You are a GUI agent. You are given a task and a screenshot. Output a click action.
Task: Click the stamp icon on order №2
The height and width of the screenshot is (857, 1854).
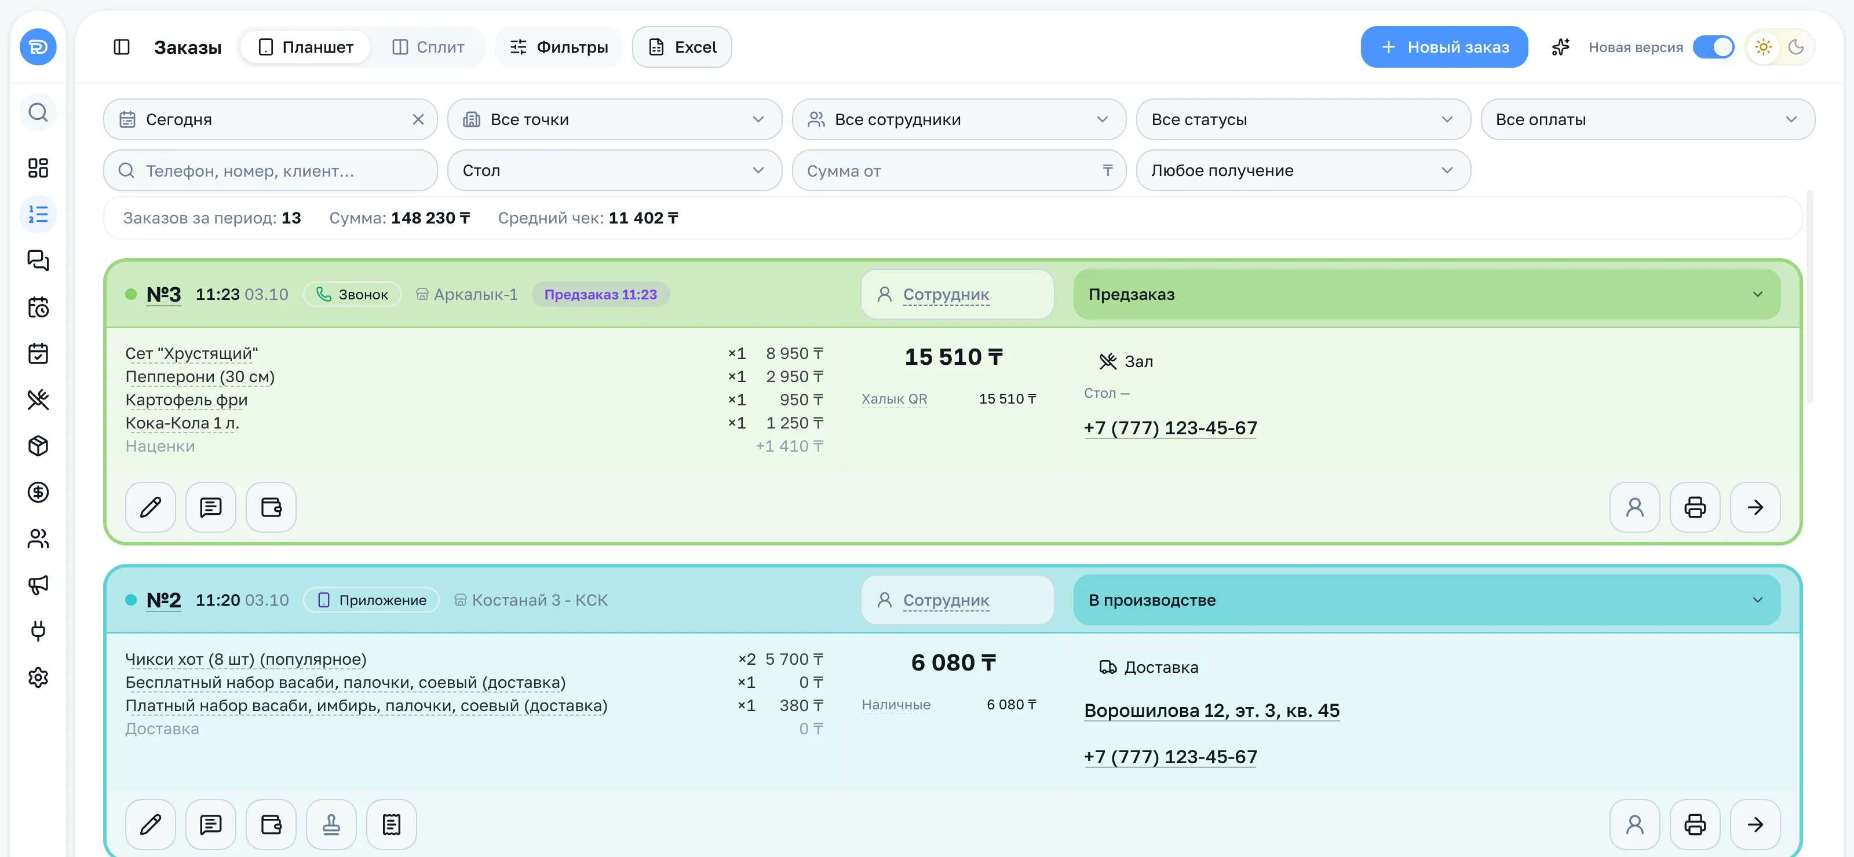coord(331,824)
